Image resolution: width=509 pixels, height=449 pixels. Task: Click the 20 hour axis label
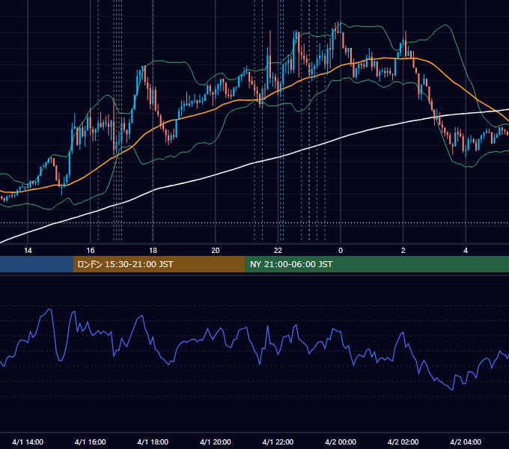[216, 251]
